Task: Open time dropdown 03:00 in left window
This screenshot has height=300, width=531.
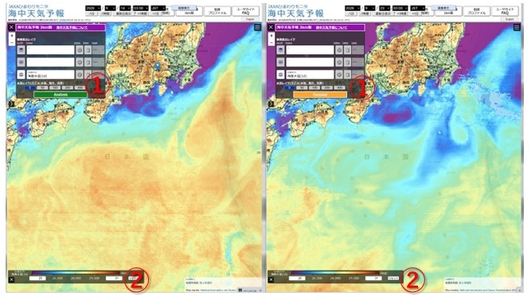Action: [141, 8]
